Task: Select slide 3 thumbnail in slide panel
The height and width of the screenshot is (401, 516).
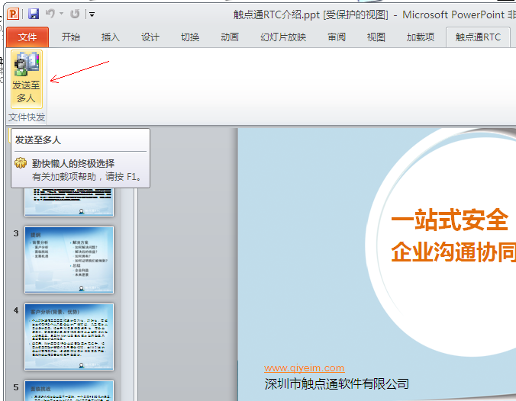Action: click(x=69, y=259)
